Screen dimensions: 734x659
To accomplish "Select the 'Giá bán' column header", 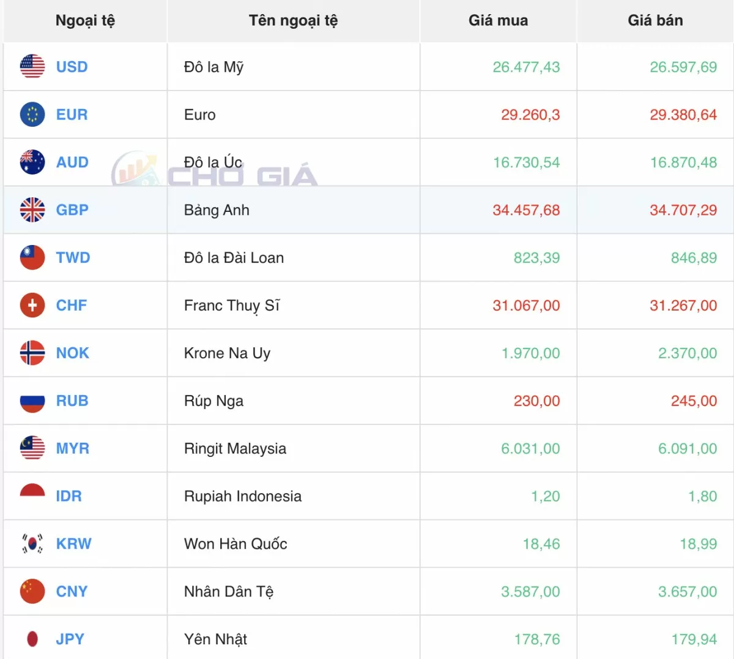I will tap(654, 20).
